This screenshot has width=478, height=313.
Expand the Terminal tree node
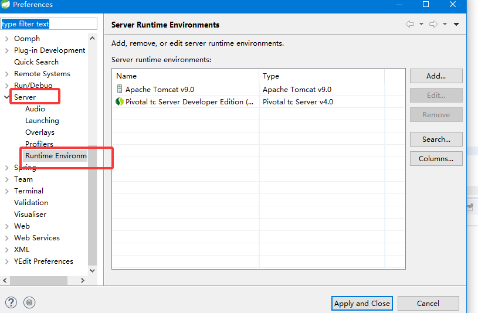tap(6, 190)
